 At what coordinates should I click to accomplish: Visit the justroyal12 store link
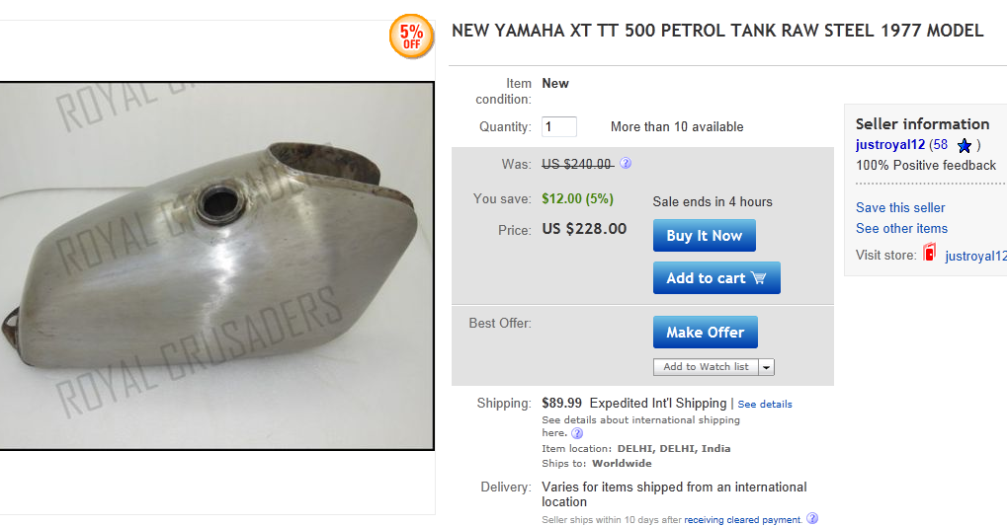click(x=975, y=256)
